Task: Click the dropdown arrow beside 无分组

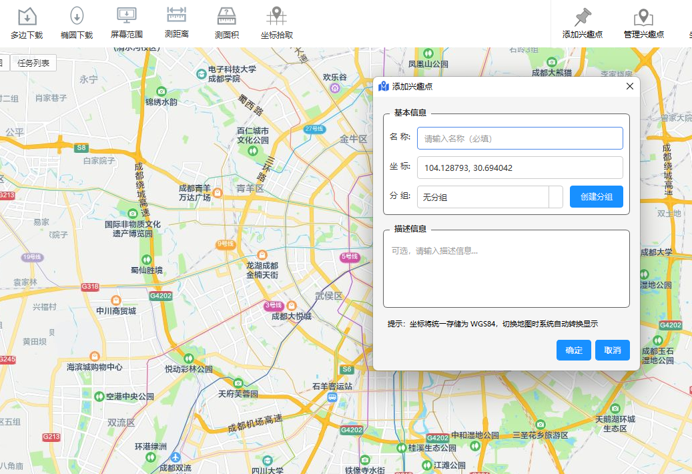Action: coord(556,197)
